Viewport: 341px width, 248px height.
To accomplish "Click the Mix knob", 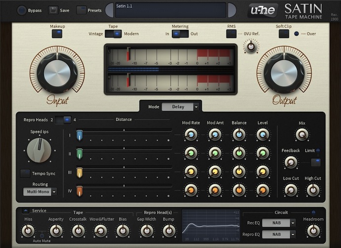I will (x=302, y=135).
